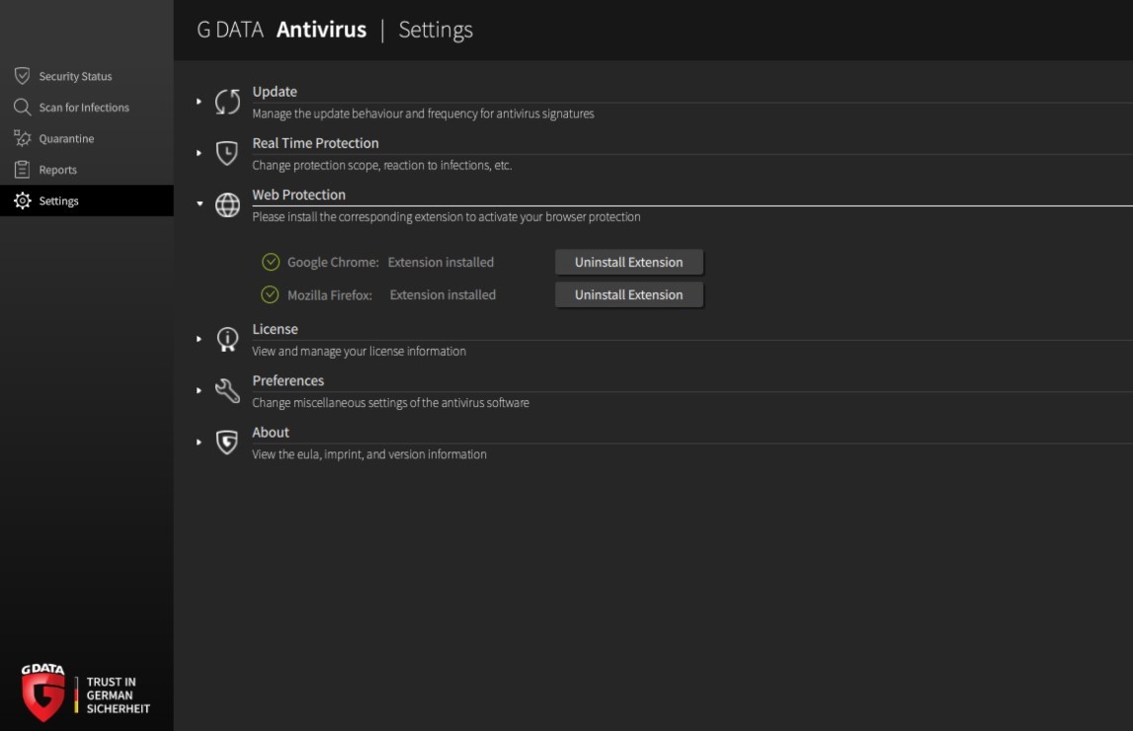
Task: Click the Scan for Infections magnifier icon
Action: coord(23,107)
